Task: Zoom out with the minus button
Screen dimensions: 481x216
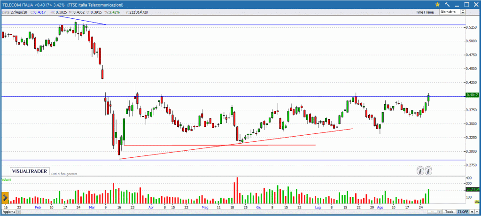Action: [477, 212]
